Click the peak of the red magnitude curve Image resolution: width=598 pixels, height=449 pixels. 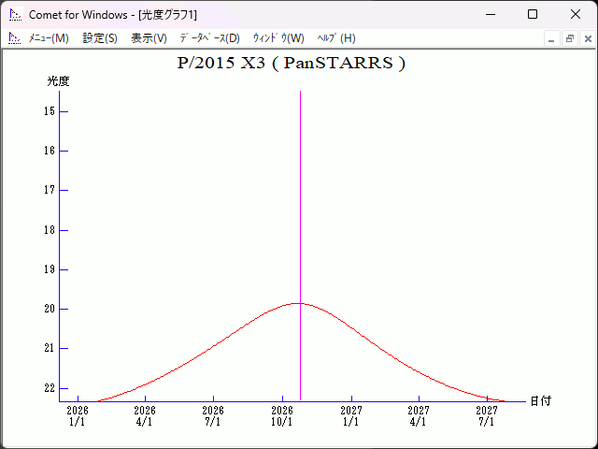pyautogui.click(x=297, y=303)
